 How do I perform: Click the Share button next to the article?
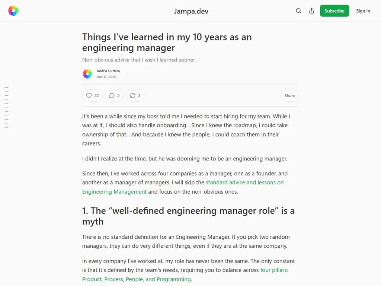[x=289, y=95]
